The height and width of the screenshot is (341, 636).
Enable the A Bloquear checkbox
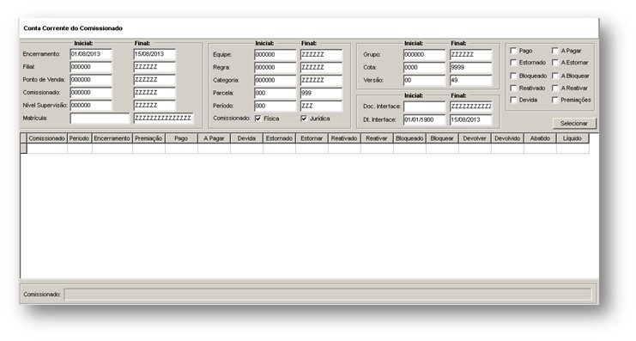[x=555, y=76]
